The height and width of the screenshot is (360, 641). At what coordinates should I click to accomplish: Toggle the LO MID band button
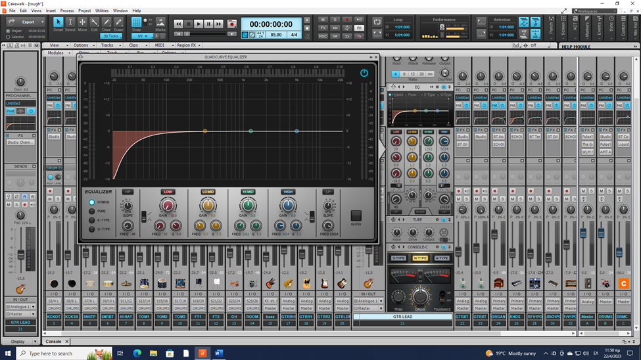pos(208,192)
